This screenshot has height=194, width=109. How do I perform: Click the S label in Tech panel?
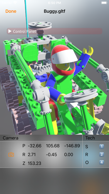coord(87,147)
